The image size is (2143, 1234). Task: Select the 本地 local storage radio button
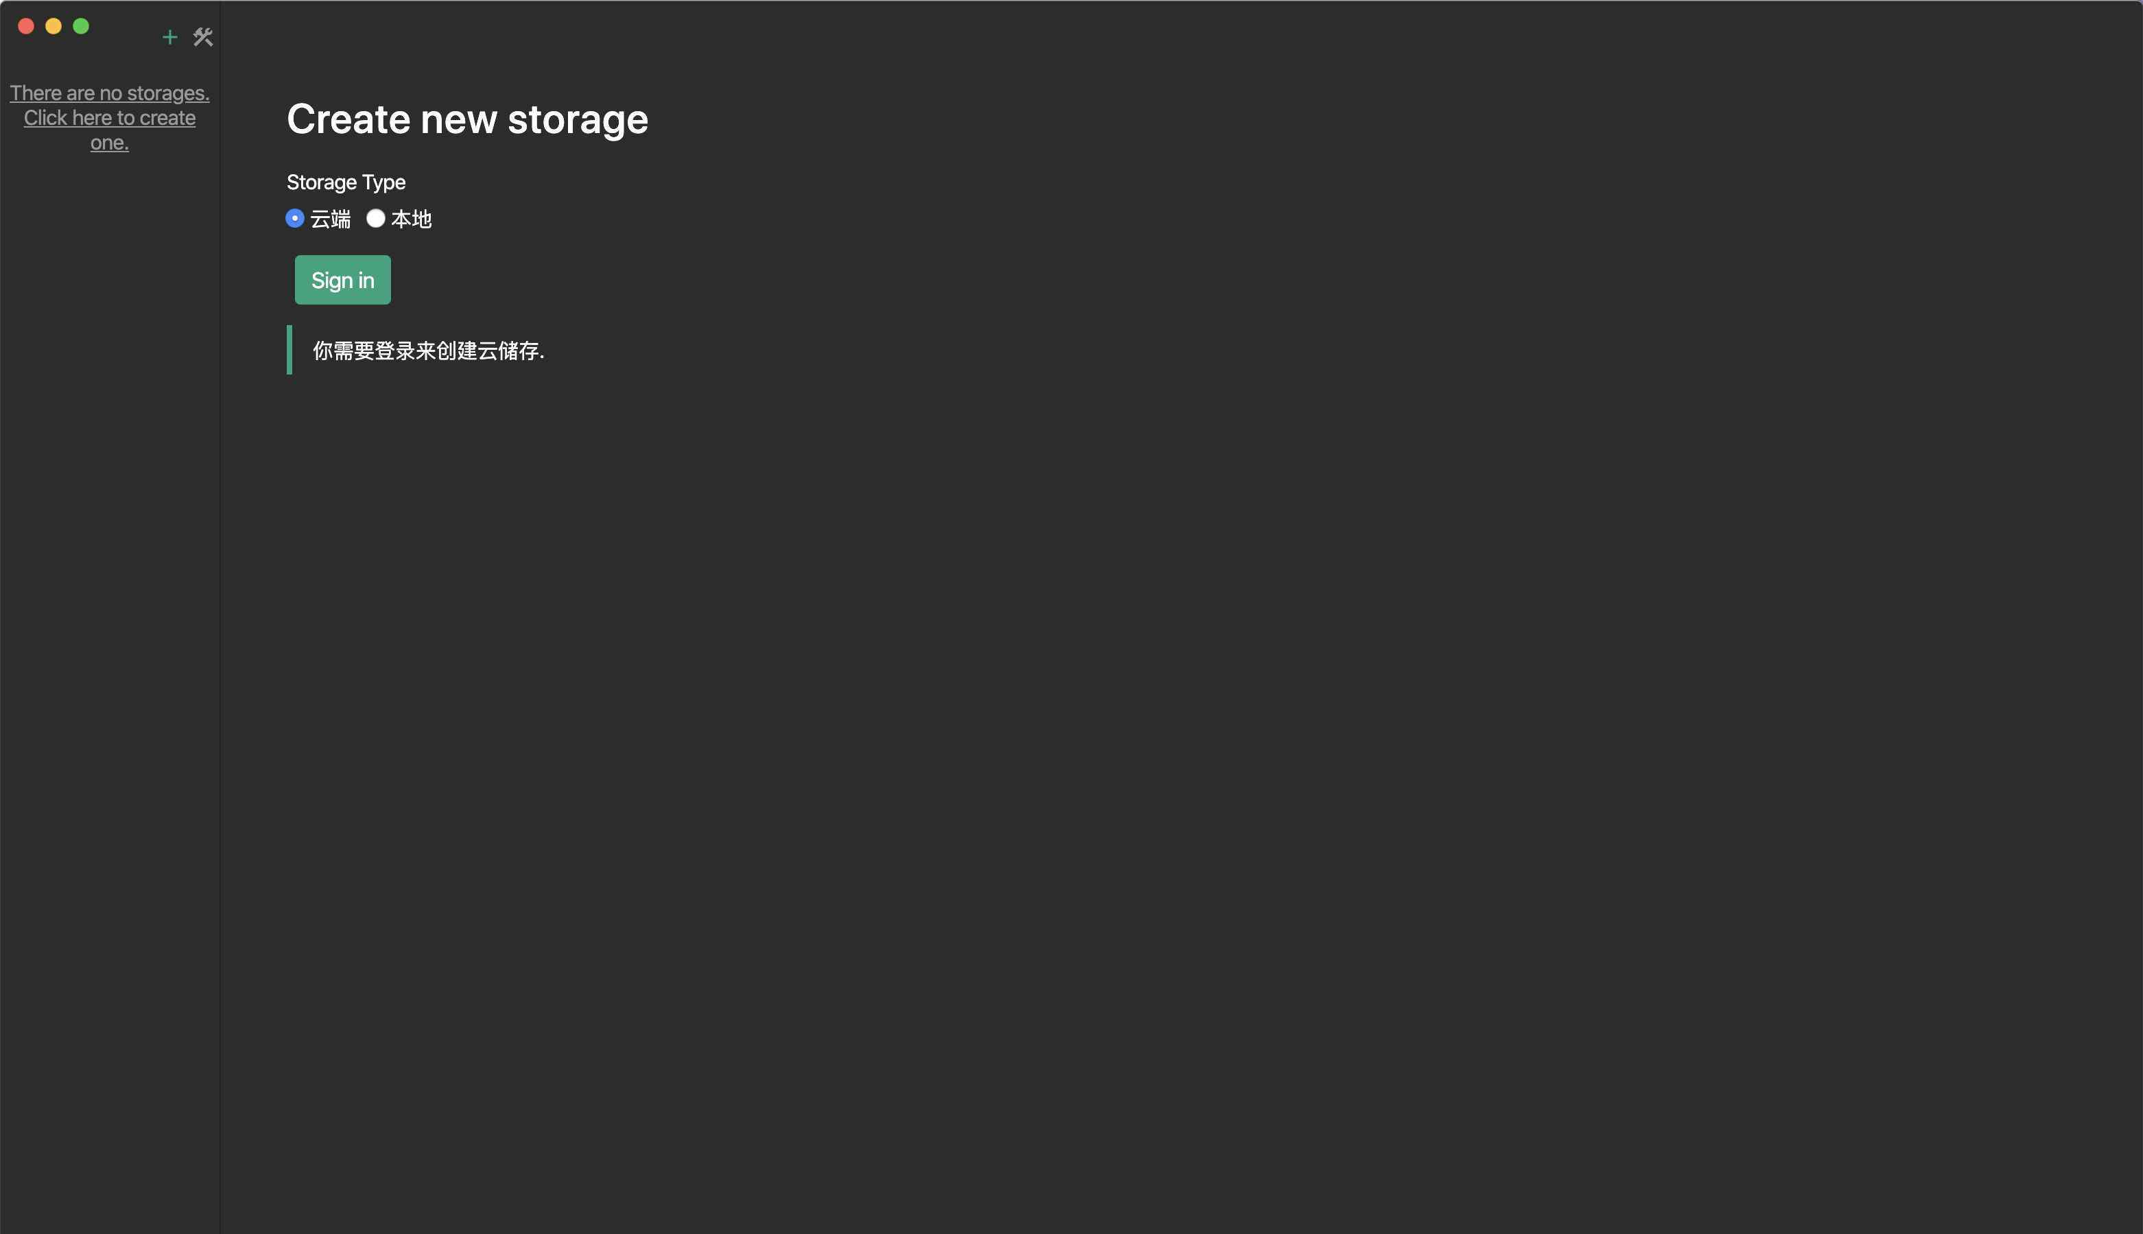375,219
